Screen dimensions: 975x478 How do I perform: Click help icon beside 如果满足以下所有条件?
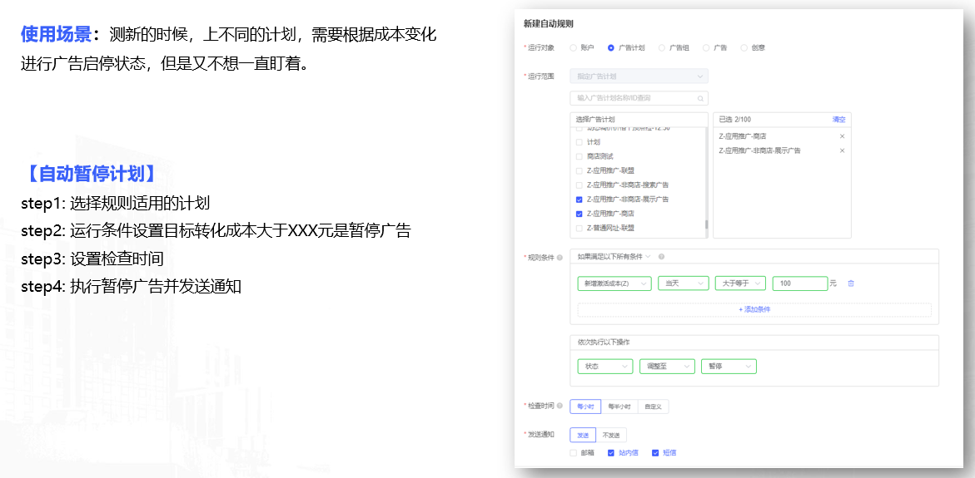(661, 257)
